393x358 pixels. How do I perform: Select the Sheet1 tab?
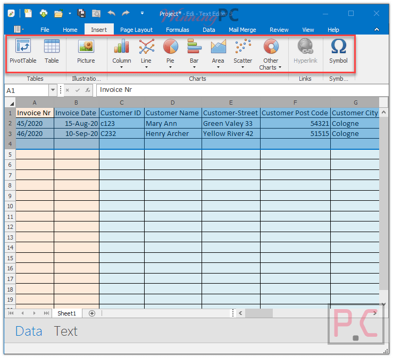click(x=67, y=313)
